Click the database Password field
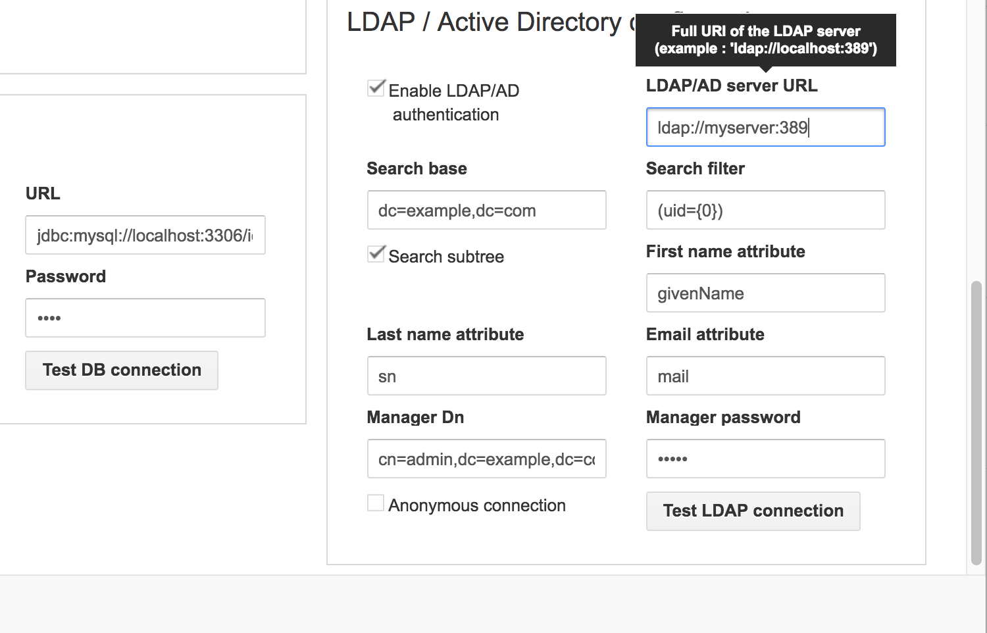The image size is (987, 633). coord(145,318)
